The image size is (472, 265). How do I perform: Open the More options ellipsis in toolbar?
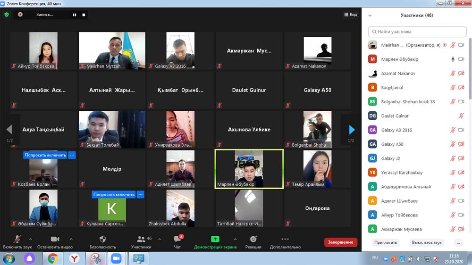coord(285,240)
